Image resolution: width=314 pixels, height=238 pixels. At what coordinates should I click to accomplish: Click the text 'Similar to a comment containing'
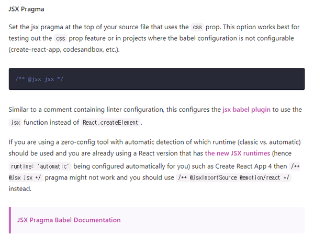pos(58,110)
